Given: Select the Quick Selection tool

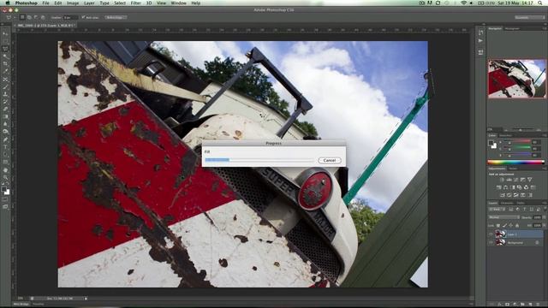Looking at the screenshot, I should (x=5, y=56).
